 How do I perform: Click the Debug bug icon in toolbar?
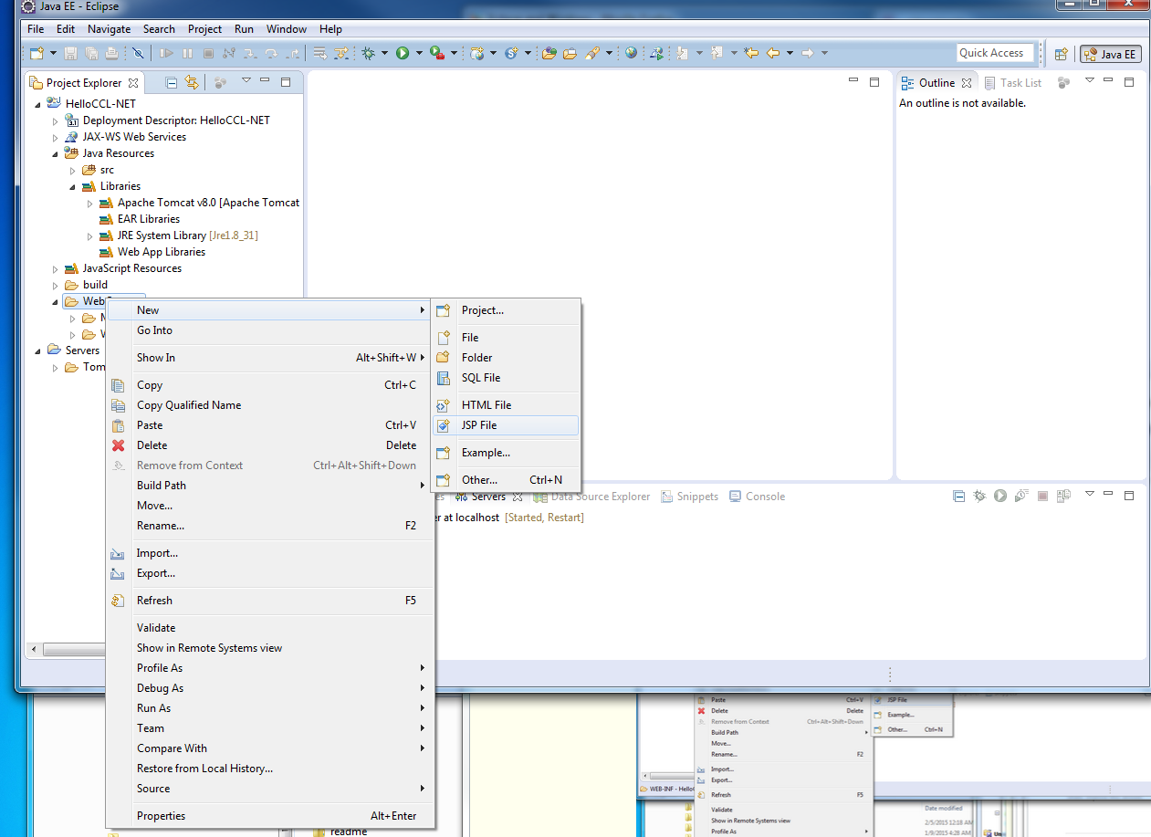click(x=369, y=54)
